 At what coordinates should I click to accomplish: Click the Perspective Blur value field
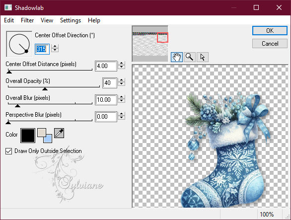pyautogui.click(x=106, y=117)
